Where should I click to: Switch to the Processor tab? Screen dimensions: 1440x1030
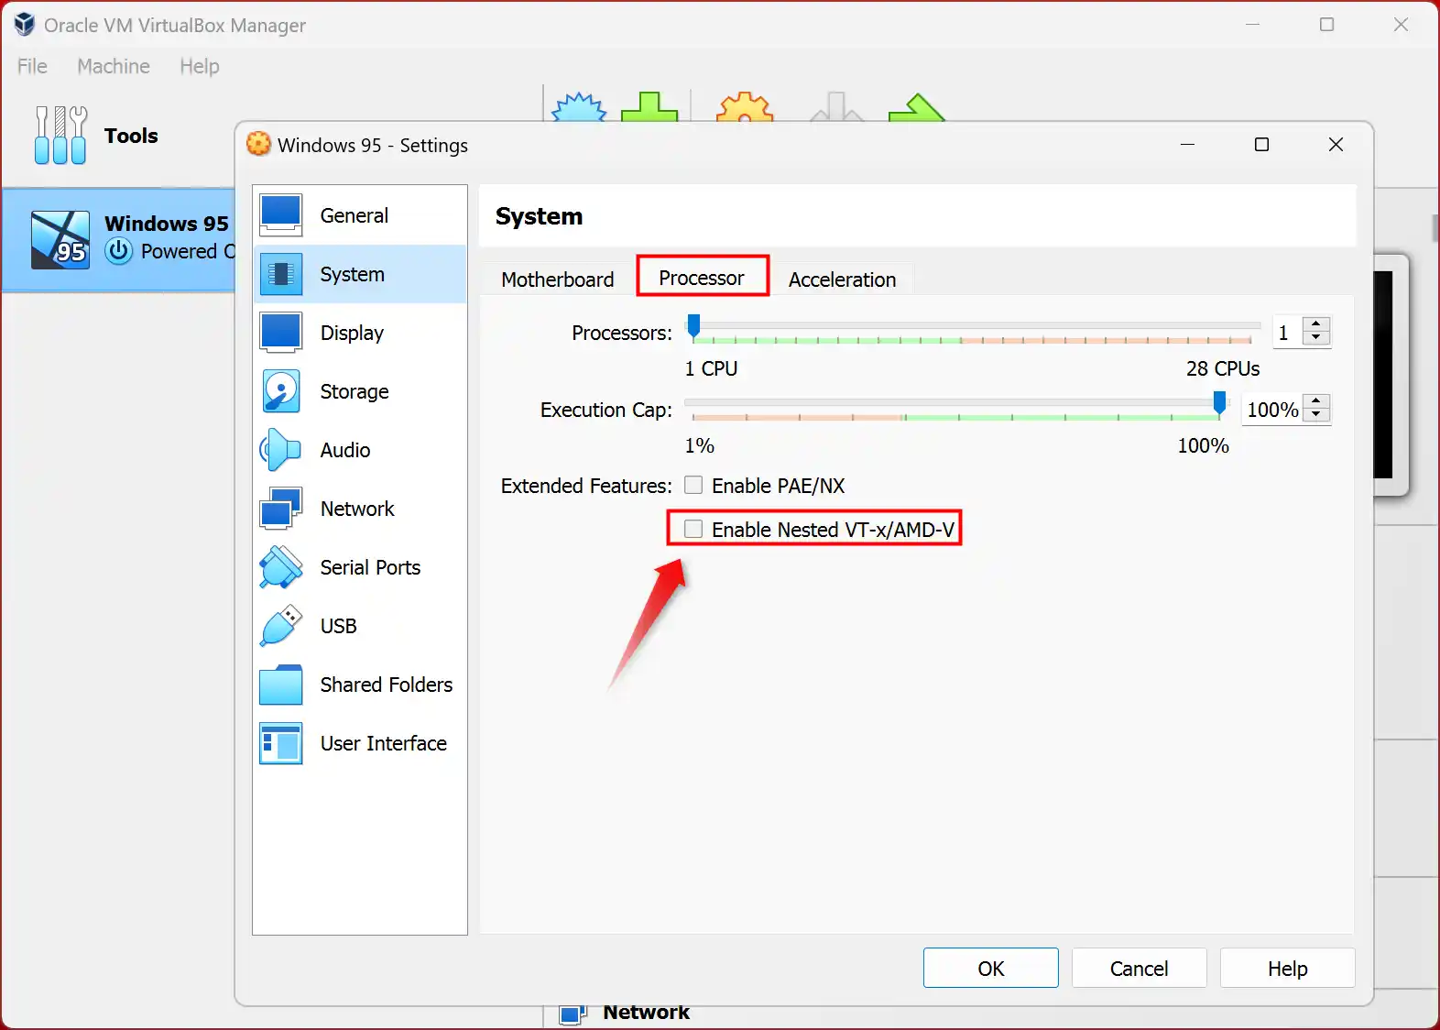702,278
